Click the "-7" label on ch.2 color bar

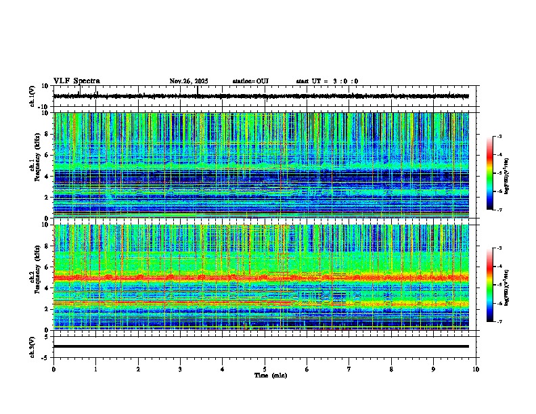(x=499, y=321)
